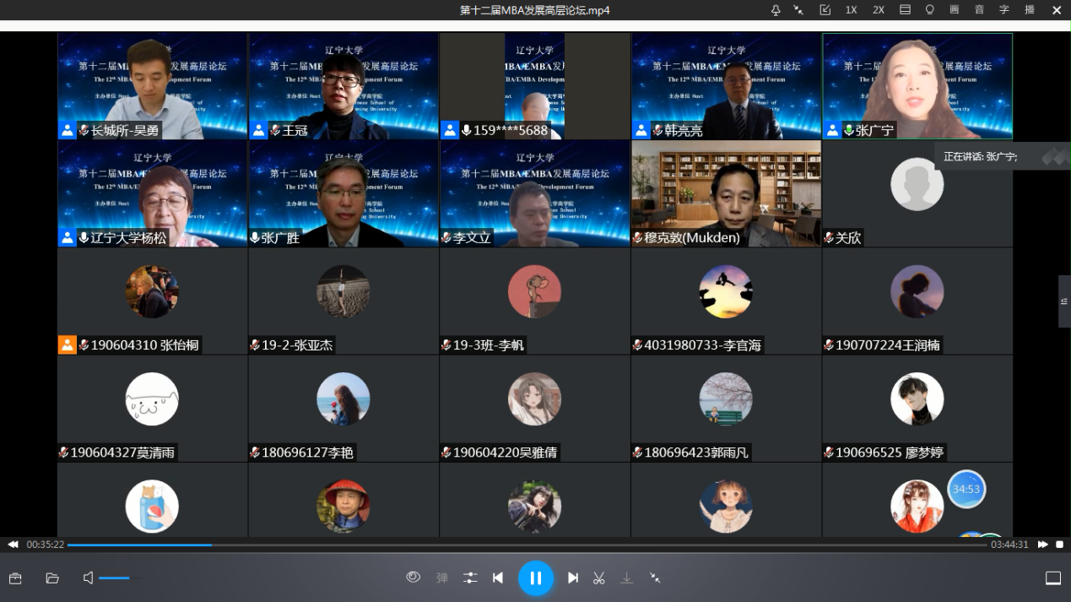The image size is (1071, 602).
Task: Mute audio with the speaker icon
Action: [88, 578]
